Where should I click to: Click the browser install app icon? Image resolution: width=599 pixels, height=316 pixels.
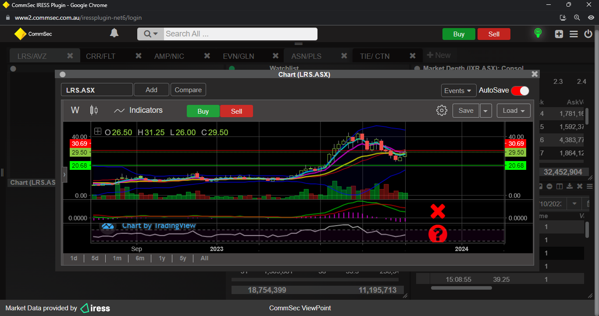coord(563,18)
